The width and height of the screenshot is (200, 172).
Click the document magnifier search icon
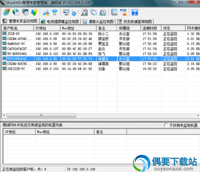[x=84, y=12]
